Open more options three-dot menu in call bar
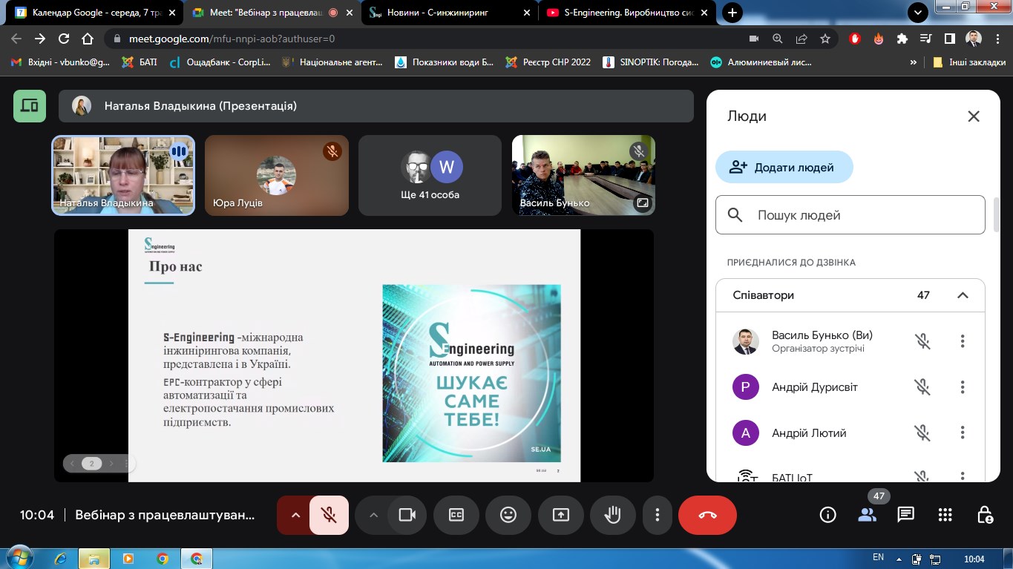 point(657,515)
